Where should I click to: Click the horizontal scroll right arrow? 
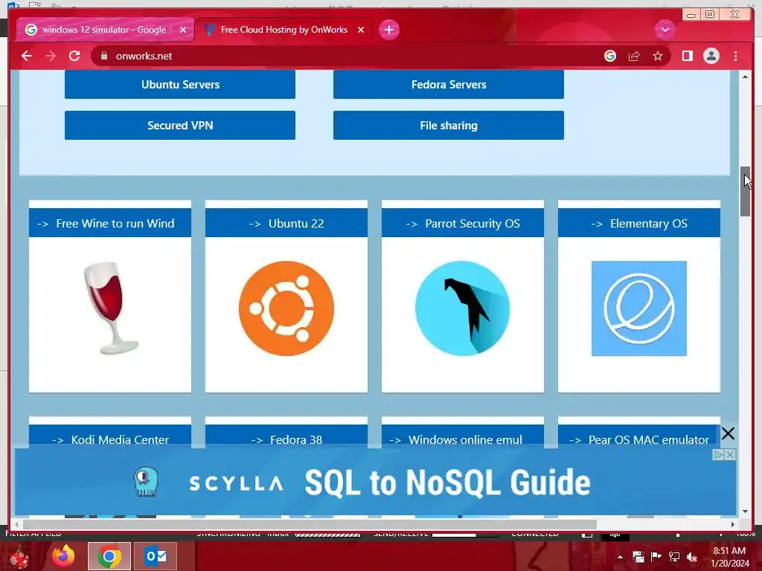[x=733, y=524]
